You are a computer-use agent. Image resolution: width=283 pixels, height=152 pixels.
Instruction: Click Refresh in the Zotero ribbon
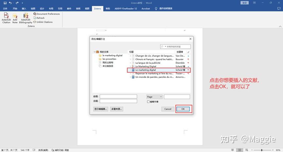39,18
